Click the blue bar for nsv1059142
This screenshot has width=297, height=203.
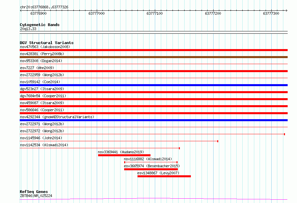coord(154,85)
